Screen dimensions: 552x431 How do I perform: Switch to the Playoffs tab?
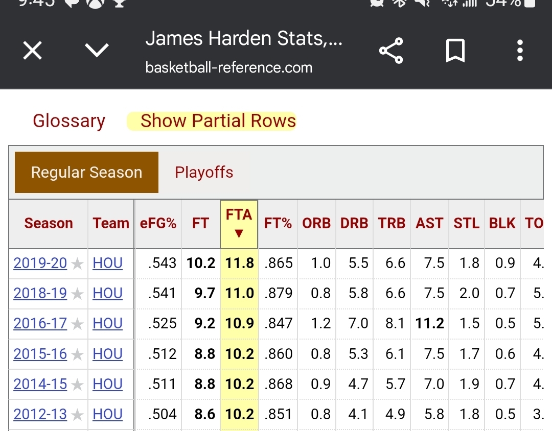point(204,173)
